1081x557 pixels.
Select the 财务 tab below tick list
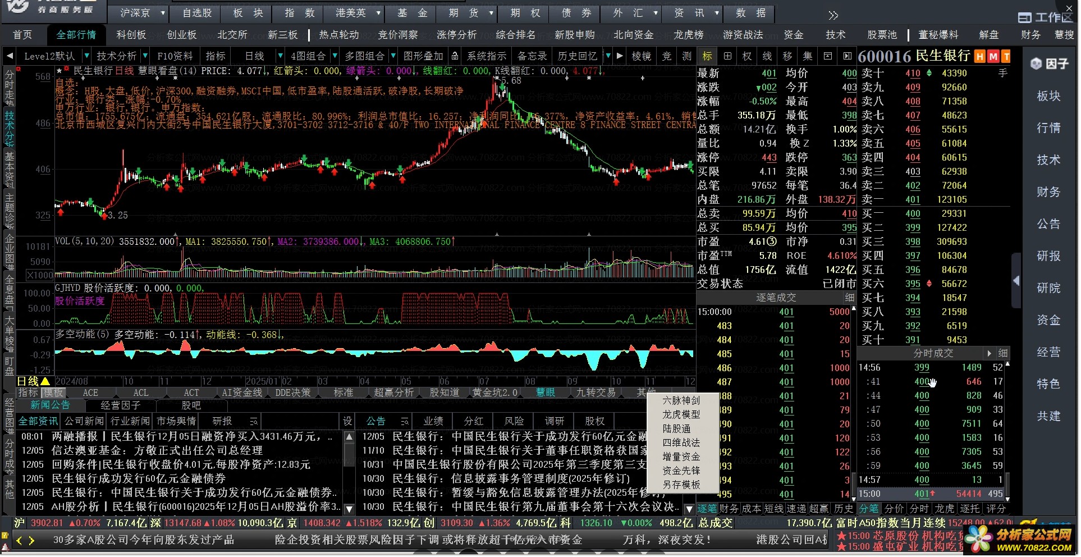click(x=729, y=509)
